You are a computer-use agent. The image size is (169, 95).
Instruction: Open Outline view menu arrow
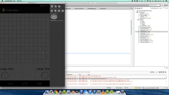tap(163, 8)
